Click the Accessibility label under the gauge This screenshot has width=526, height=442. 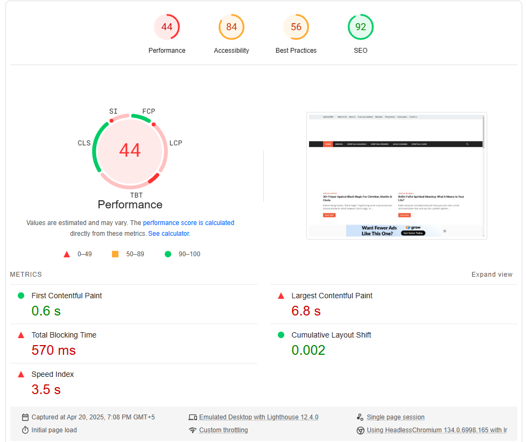(232, 50)
